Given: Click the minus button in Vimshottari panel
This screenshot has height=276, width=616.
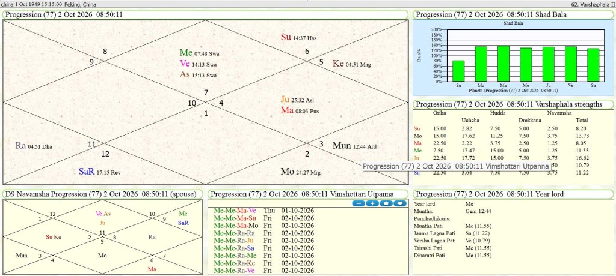Looking at the screenshot, I should pos(358,203).
